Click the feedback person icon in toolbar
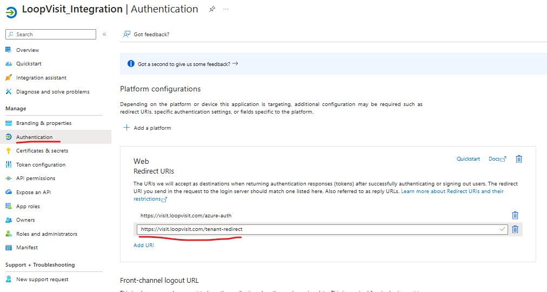547x292 pixels. 126,34
